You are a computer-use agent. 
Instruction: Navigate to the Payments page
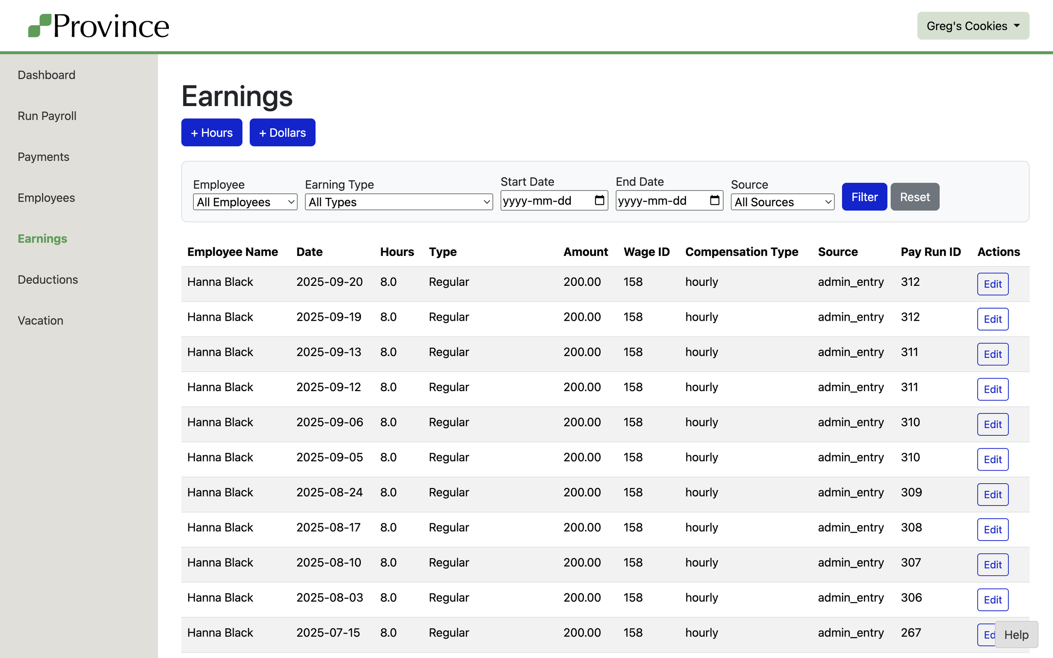(x=43, y=157)
